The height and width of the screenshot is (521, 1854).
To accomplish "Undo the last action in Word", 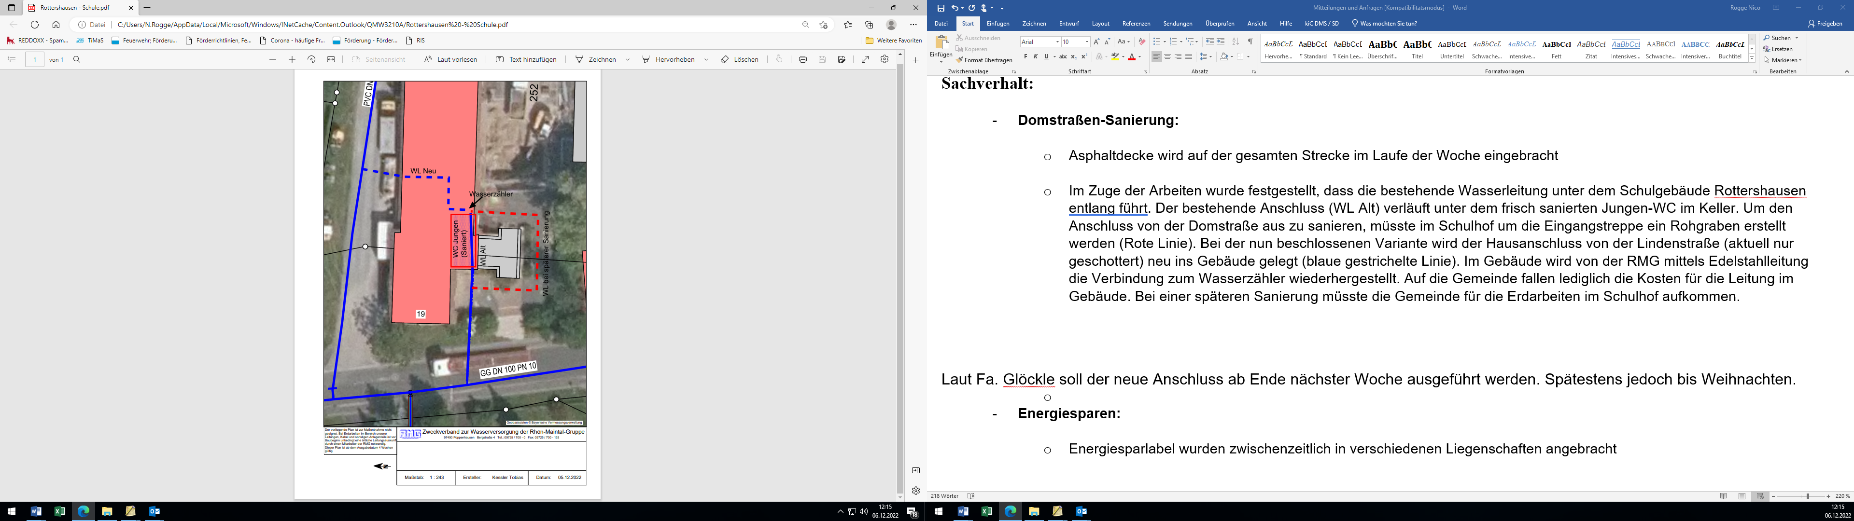I will [x=955, y=8].
